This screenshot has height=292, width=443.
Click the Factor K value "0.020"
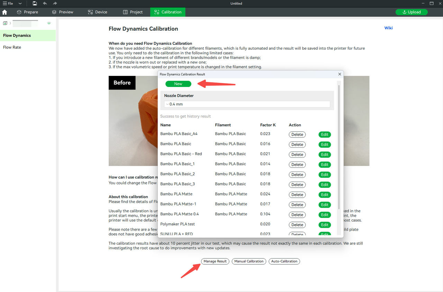tap(265, 224)
